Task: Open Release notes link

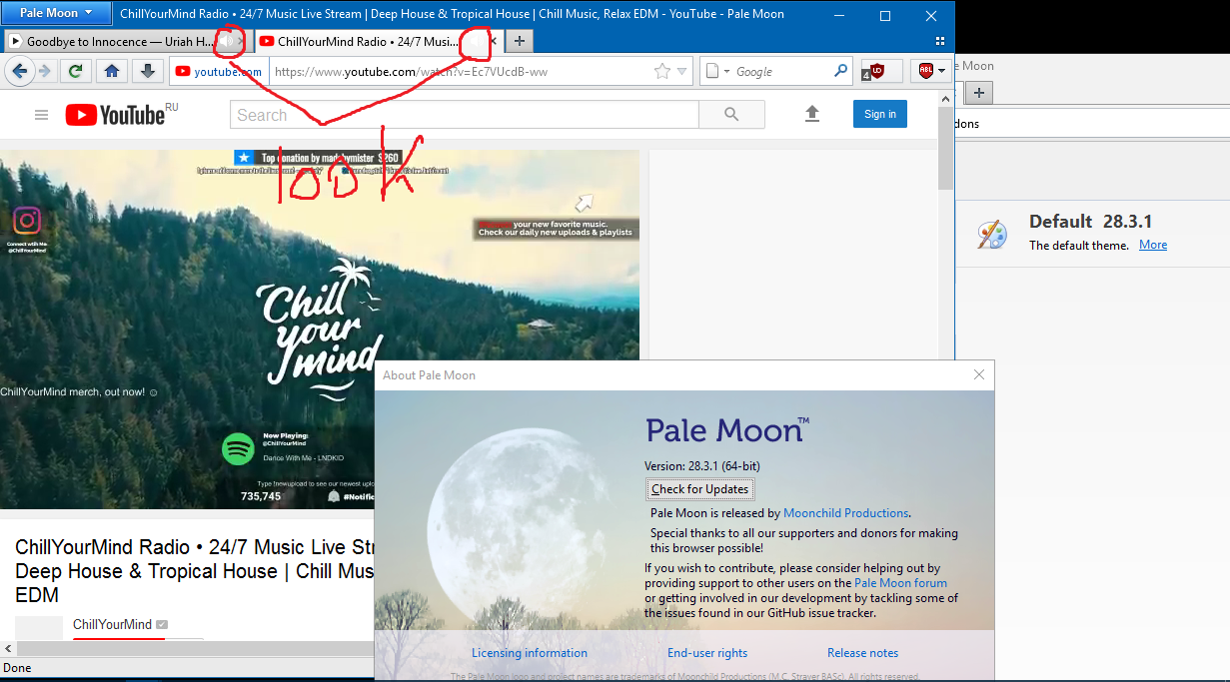Action: point(862,653)
